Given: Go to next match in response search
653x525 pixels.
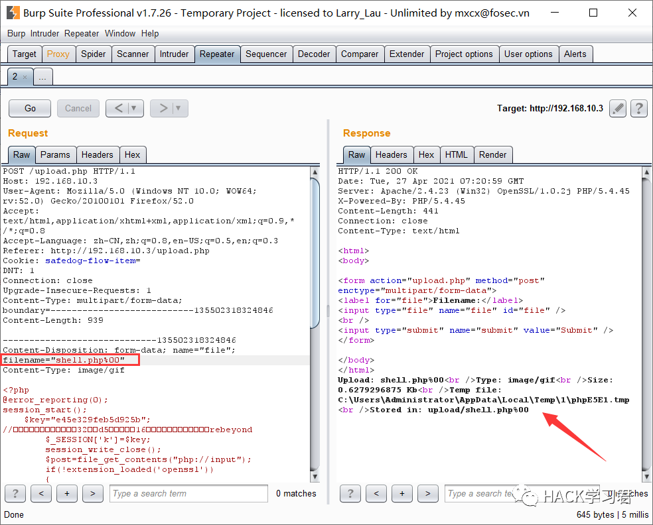Looking at the screenshot, I should 427,494.
